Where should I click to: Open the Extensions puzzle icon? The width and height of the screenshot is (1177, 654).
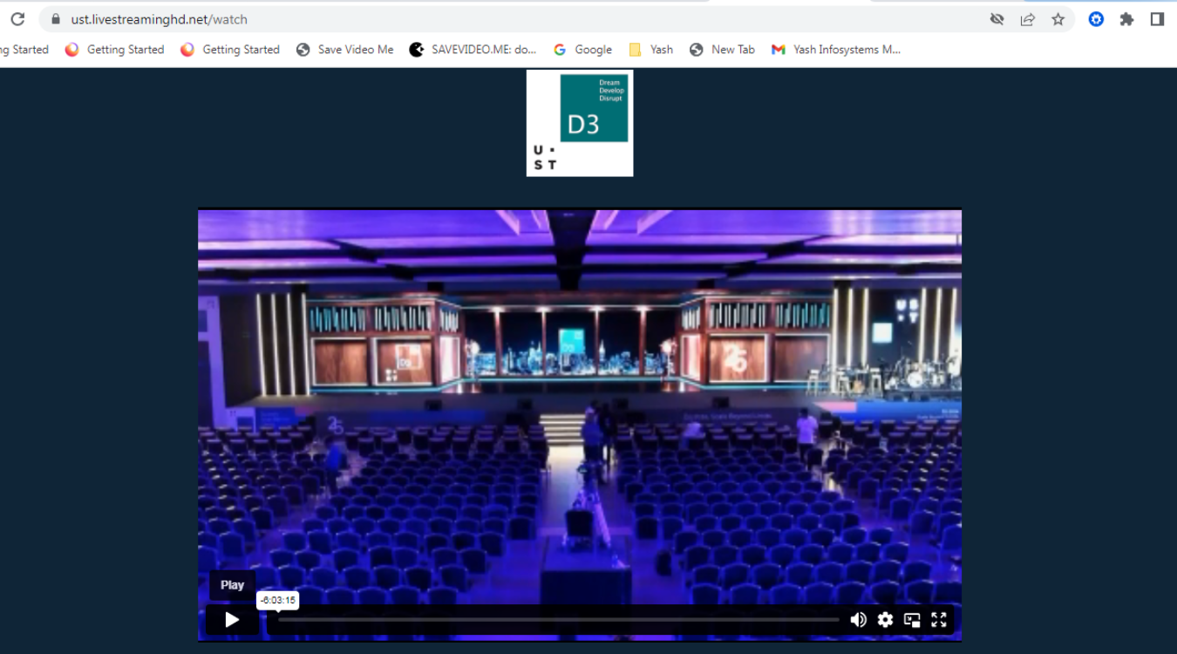click(1126, 19)
